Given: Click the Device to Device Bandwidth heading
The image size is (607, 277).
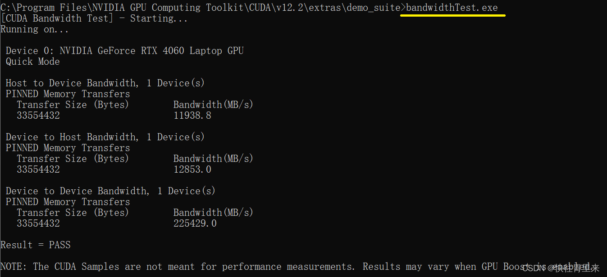Looking at the screenshot, I should (x=110, y=191).
